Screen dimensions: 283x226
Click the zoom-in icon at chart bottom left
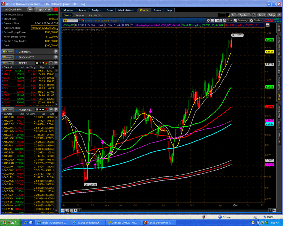[67, 210]
